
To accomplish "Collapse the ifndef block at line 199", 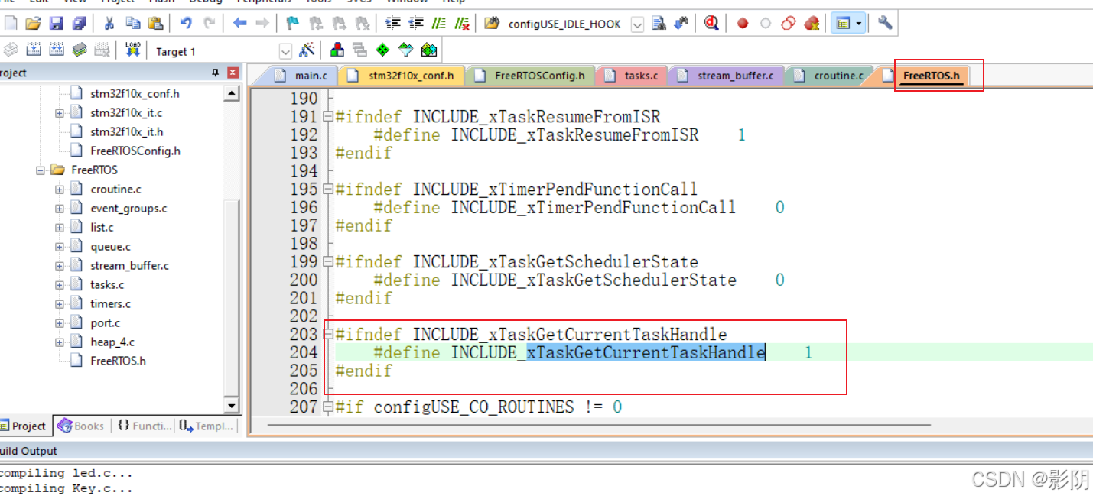I will coord(327,261).
